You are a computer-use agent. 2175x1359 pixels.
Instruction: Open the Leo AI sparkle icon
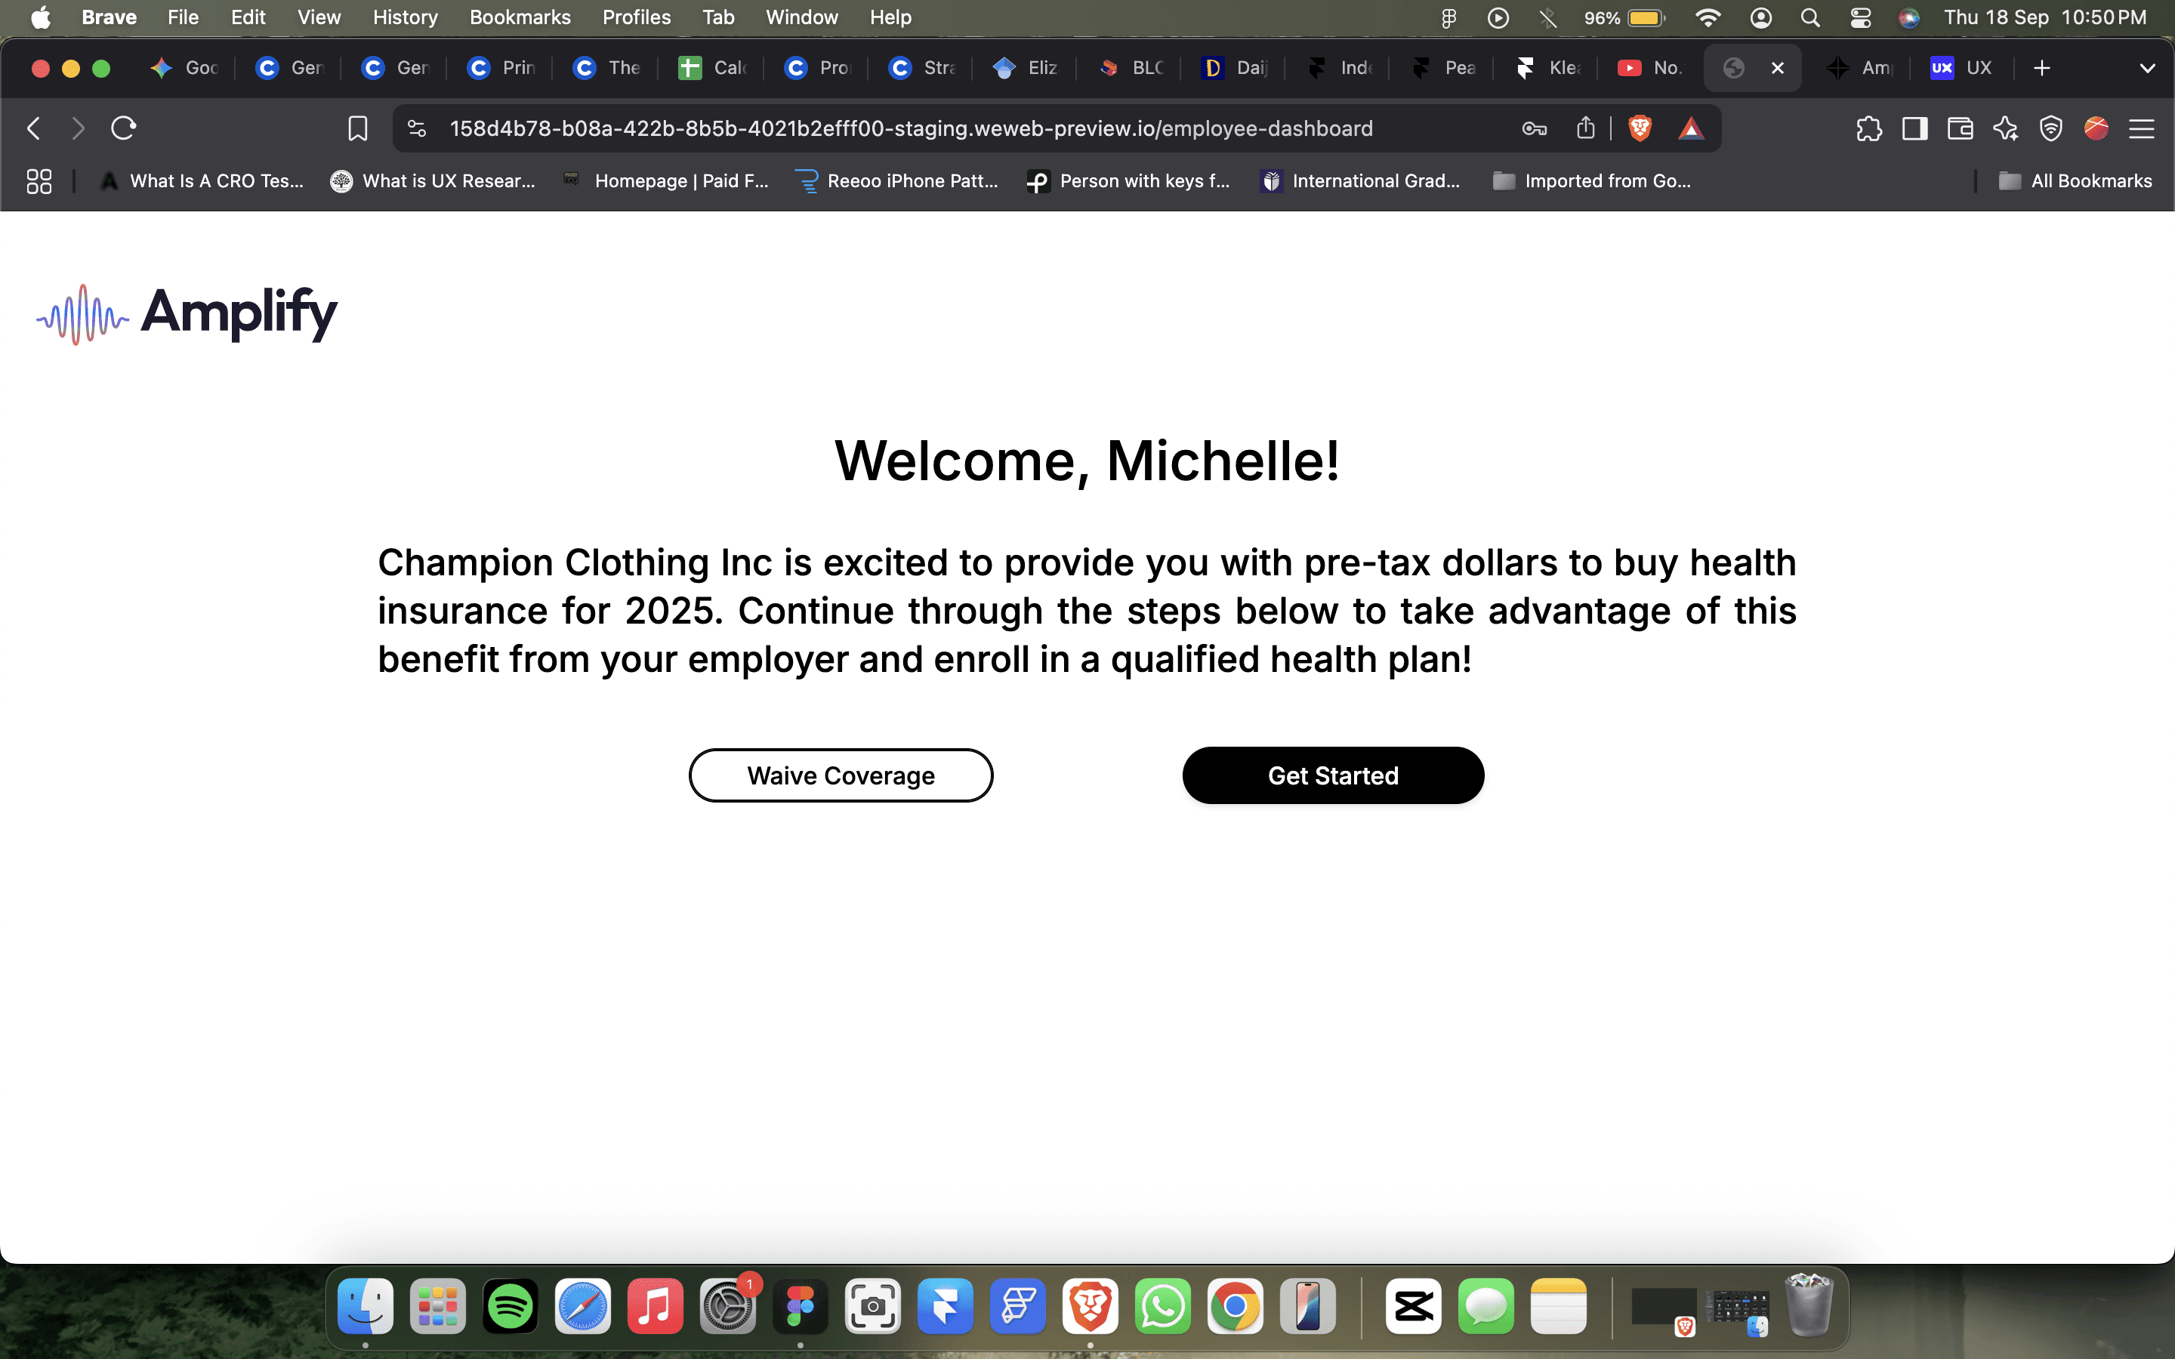(x=2005, y=128)
